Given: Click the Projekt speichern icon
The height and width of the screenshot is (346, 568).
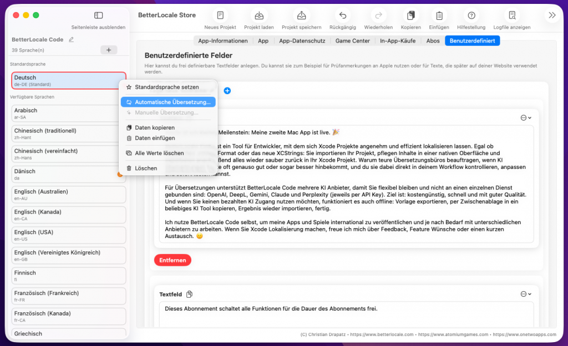Looking at the screenshot, I should pos(301,16).
